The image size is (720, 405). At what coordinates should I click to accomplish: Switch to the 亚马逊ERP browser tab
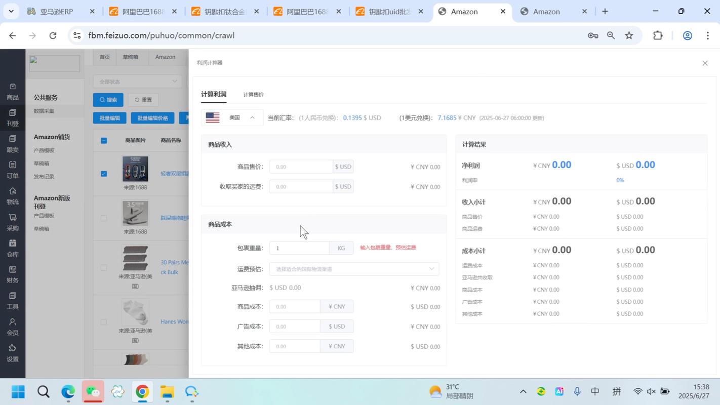[x=61, y=11]
